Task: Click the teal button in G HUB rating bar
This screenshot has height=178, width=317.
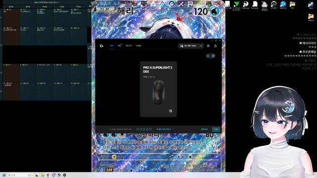Action: tap(216, 129)
